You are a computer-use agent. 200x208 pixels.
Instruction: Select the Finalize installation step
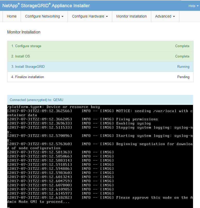28,77
